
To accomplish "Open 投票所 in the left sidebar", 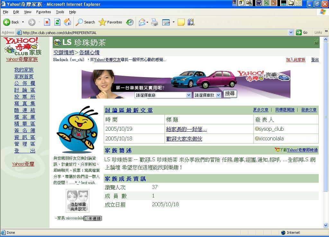I will click(x=25, y=97).
